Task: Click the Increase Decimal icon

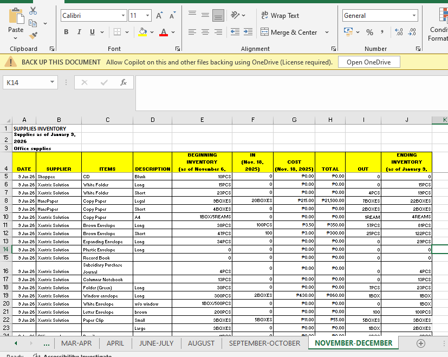Action: coord(399,33)
